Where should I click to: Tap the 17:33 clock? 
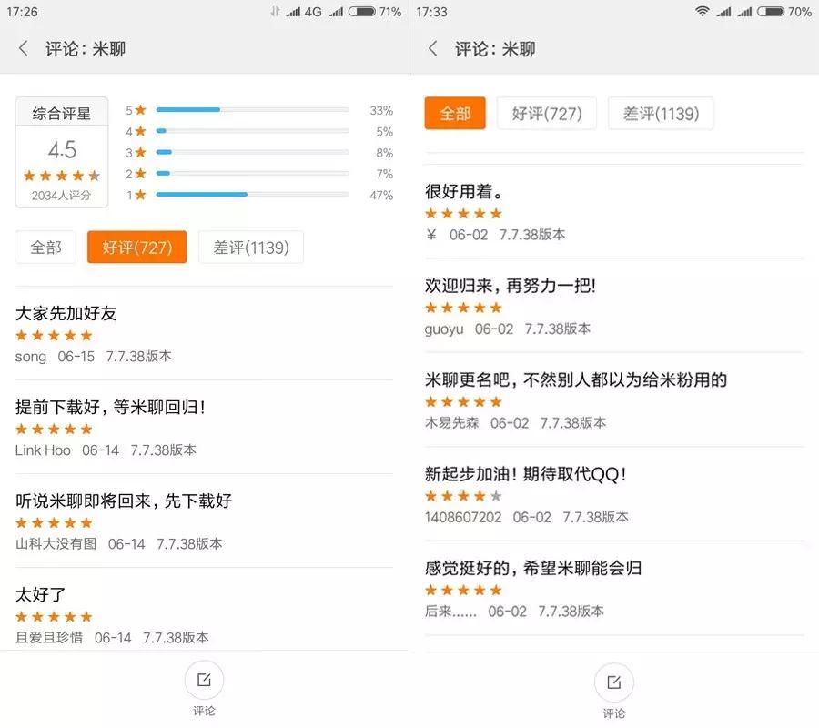click(x=431, y=12)
